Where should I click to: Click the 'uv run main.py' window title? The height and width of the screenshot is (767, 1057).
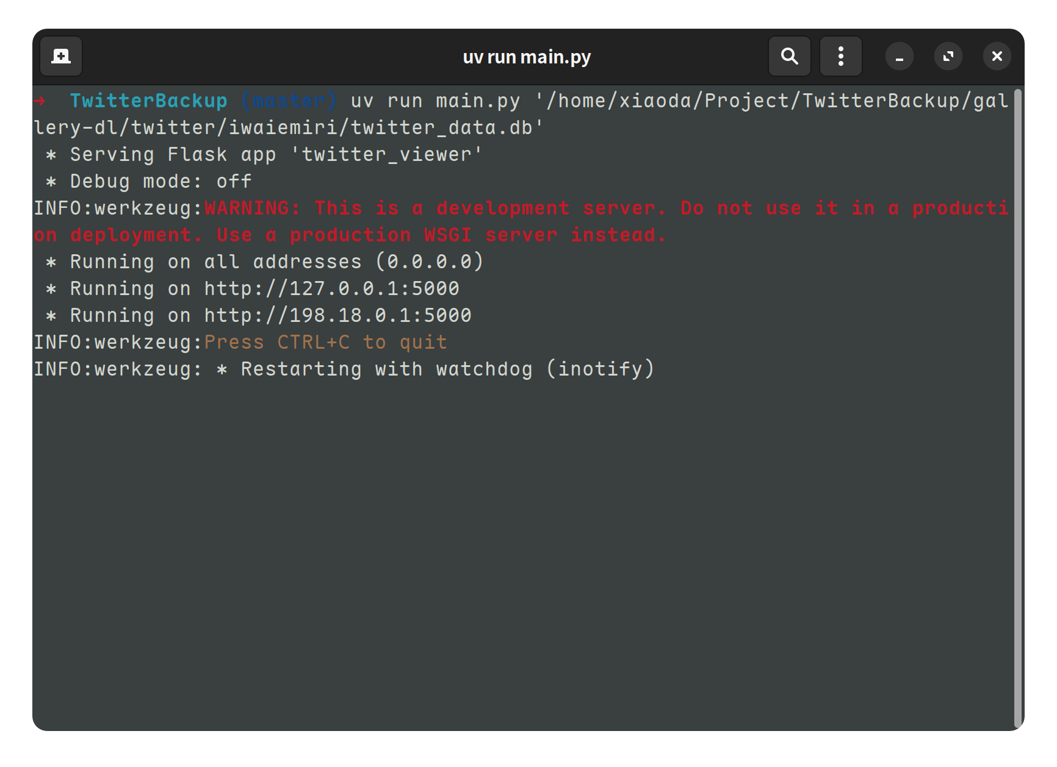pyautogui.click(x=527, y=57)
